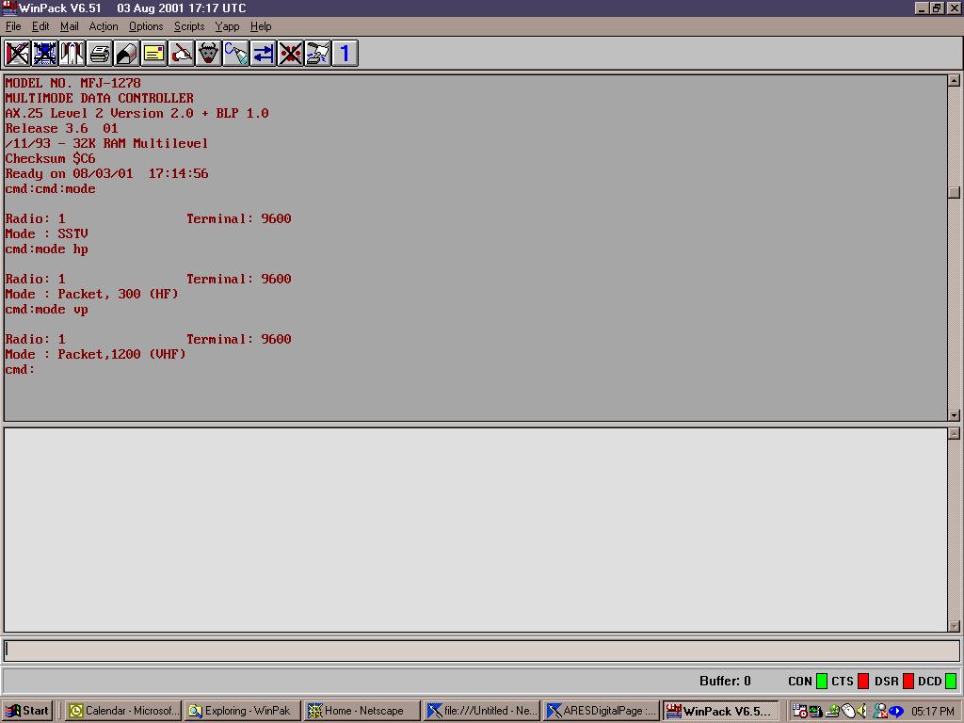Click the crossed-out envelope toolbar icon
Viewport: 964px width, 723px height.
coord(17,54)
